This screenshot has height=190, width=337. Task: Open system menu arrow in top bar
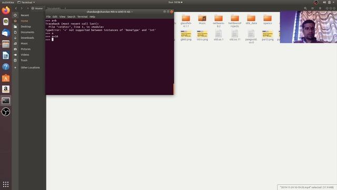click(x=333, y=2)
